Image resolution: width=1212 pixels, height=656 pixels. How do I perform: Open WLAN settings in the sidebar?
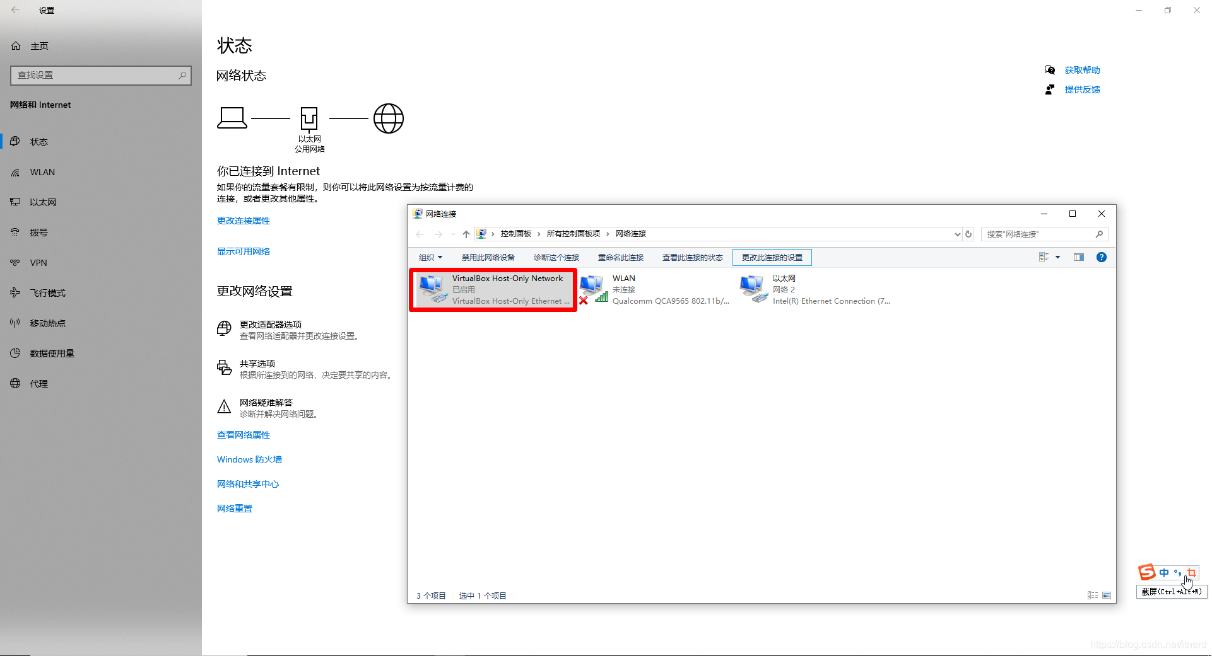(42, 172)
